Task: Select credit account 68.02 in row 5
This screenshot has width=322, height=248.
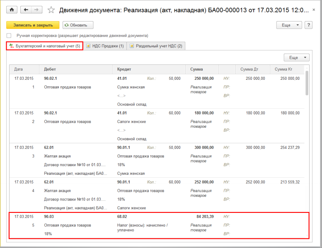Action: click(x=122, y=217)
